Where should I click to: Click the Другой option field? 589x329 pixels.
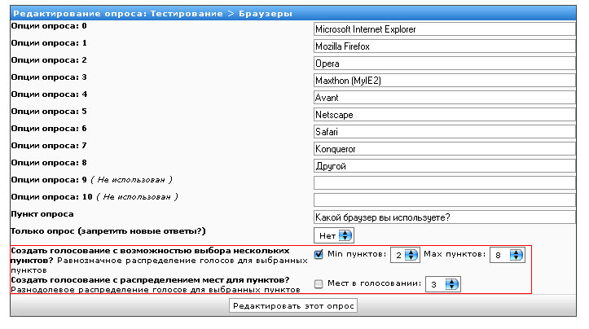coord(445,165)
